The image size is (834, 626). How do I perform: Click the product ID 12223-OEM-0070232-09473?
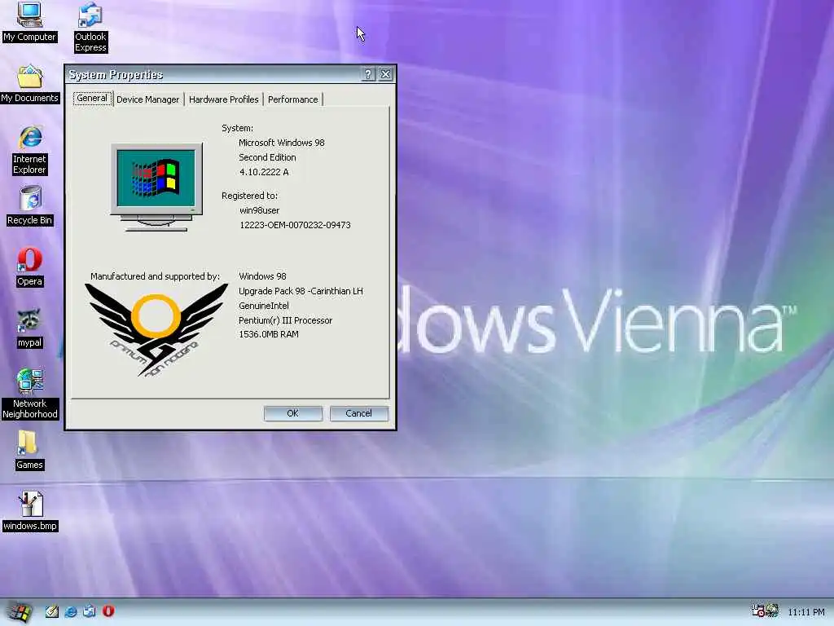(x=295, y=225)
